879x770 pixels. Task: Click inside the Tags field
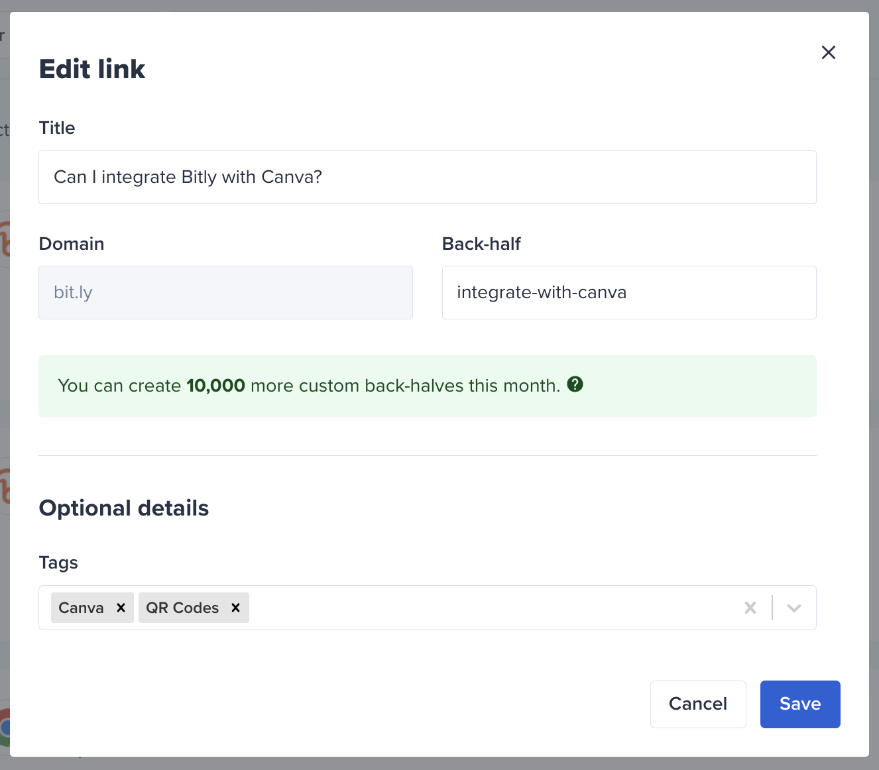tap(464, 608)
